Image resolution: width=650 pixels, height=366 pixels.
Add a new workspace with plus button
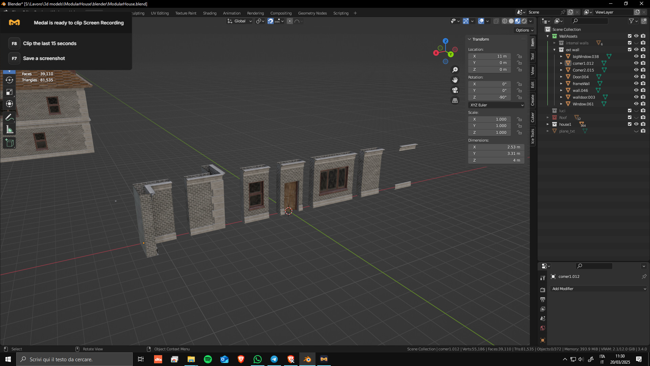click(x=355, y=13)
